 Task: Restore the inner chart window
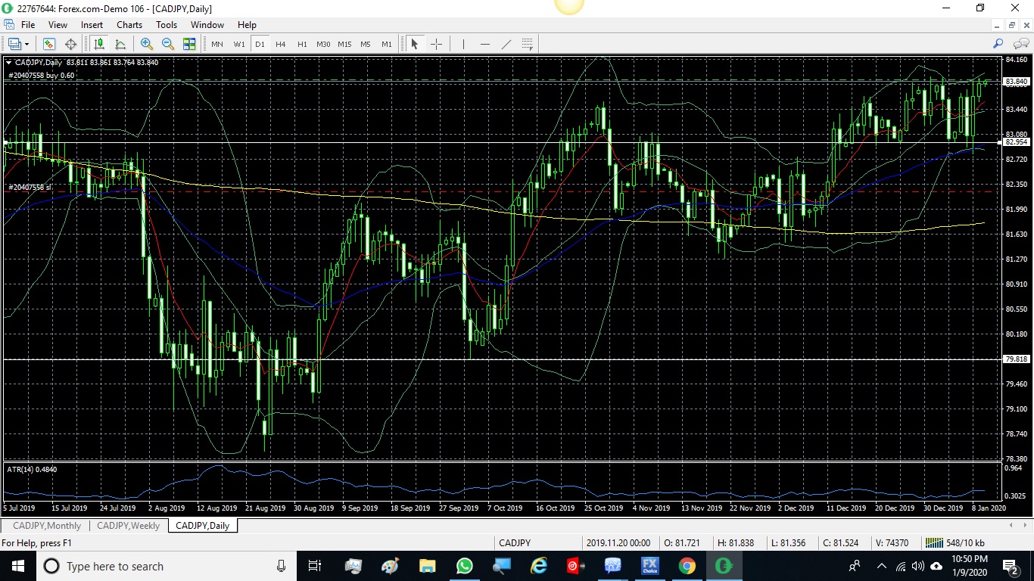[1012, 25]
